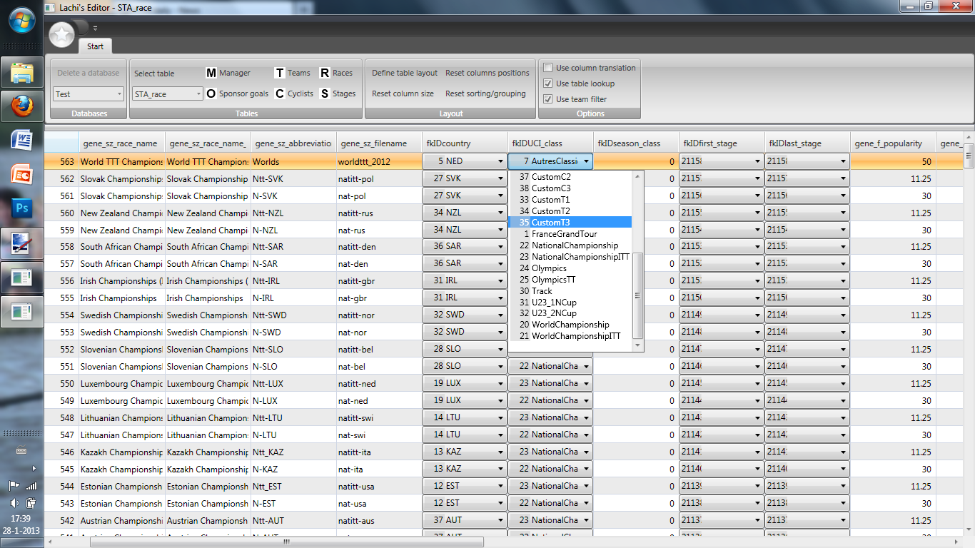The image size is (975, 548).
Task: Click Reset sorting/grouping button
Action: (x=485, y=93)
